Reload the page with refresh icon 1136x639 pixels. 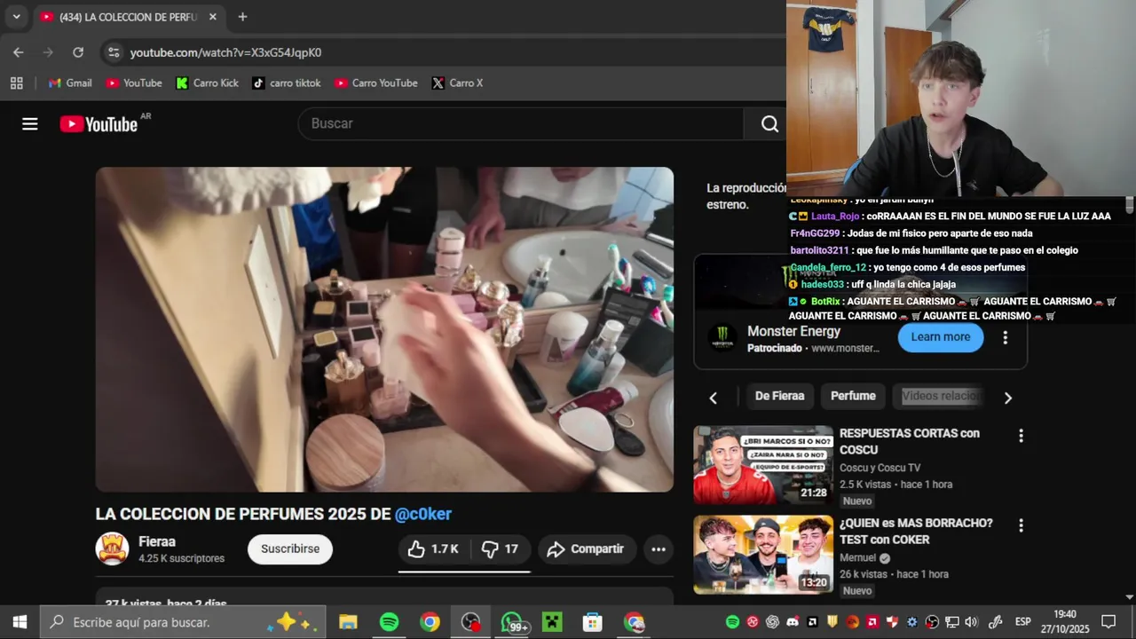click(78, 52)
